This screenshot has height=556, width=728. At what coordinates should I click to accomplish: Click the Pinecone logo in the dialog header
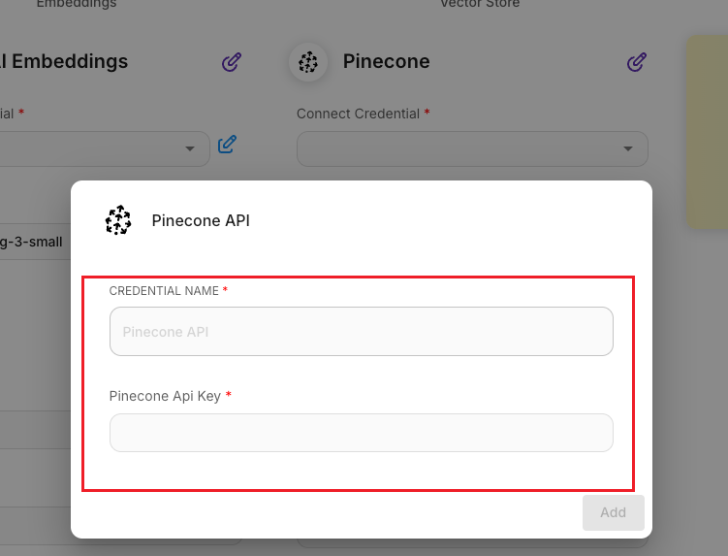click(118, 220)
